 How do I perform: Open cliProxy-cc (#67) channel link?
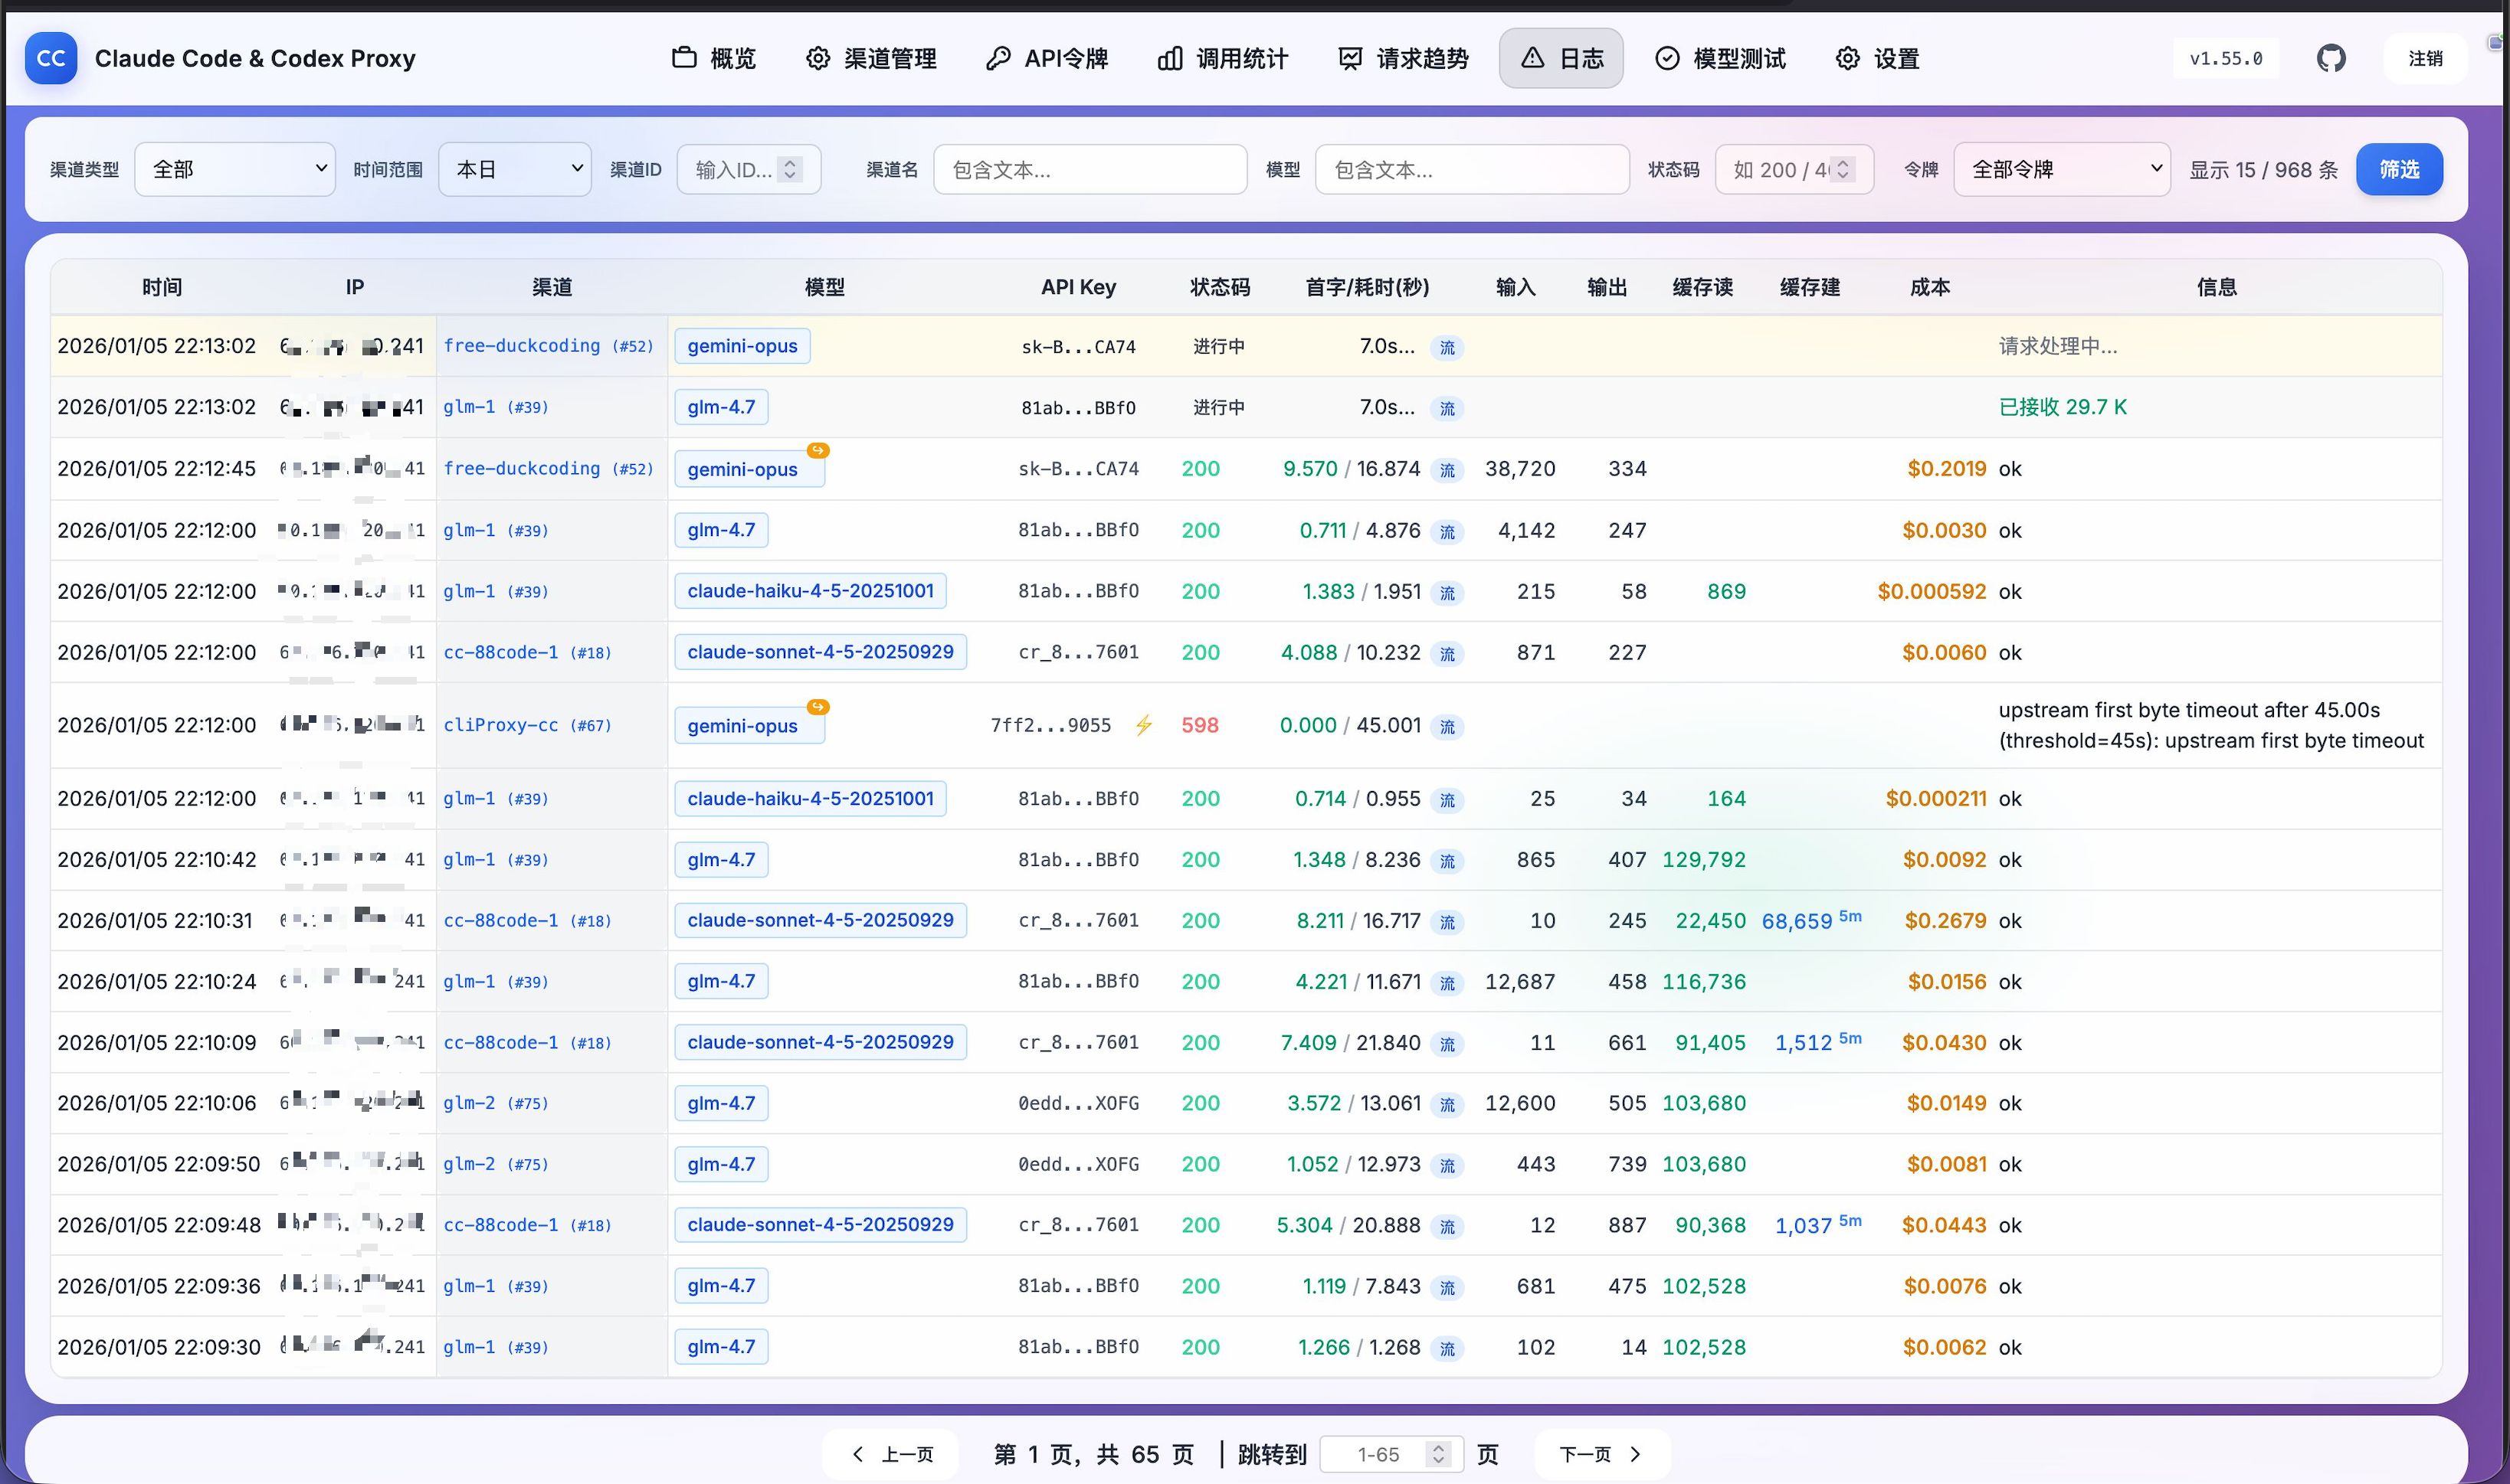point(527,725)
